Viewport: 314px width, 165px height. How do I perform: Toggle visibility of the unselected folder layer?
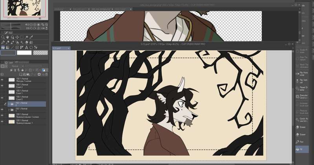(2, 110)
